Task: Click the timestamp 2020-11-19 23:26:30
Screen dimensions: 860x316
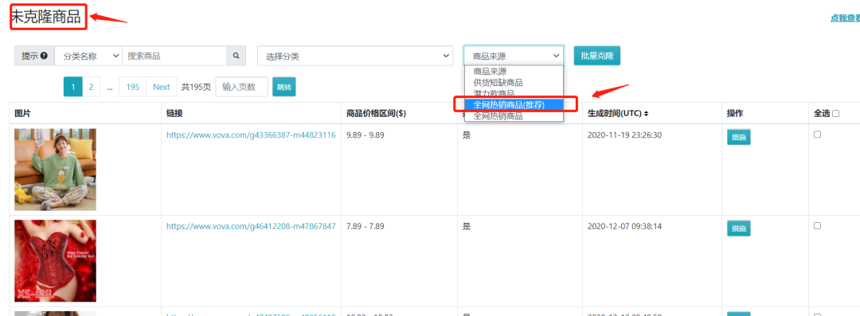Action: (x=625, y=135)
